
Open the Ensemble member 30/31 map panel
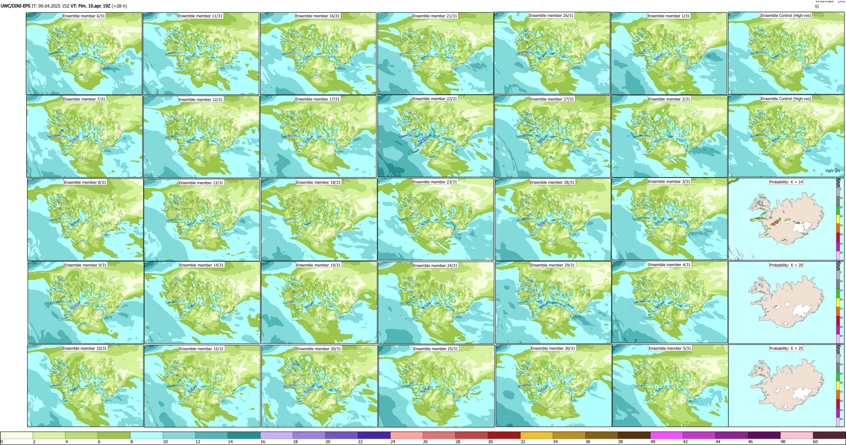click(x=553, y=386)
